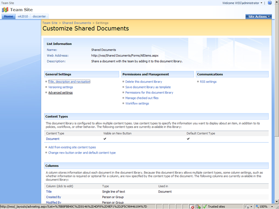
Task: Click the magnifier zoom icon in status bar
Action: (257, 206)
